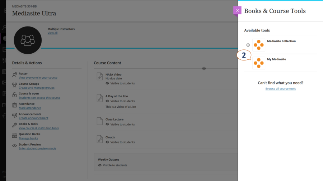323x181 pixels.
Task: Open View course & institution tools
Action: point(38,128)
